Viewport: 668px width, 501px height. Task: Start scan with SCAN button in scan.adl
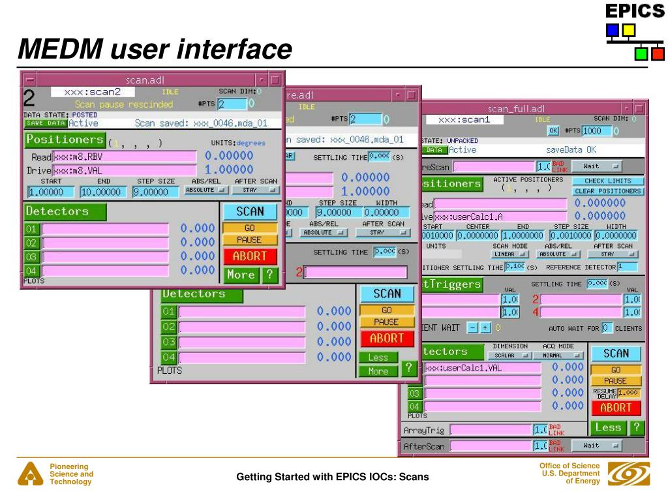(x=250, y=211)
